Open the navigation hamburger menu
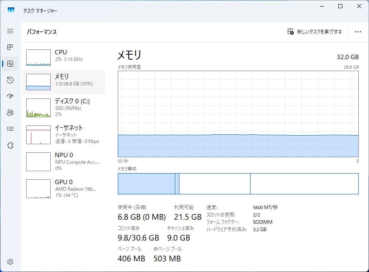Screen dimensions: 369x272 [x=10, y=31]
